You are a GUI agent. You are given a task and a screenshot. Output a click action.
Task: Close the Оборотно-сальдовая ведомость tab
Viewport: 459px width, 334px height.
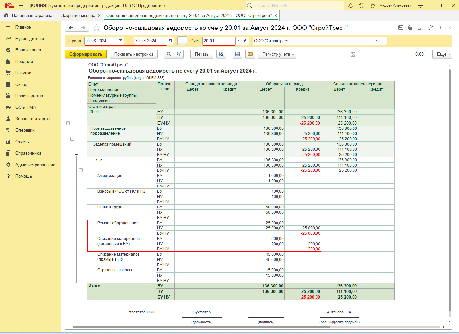coord(276,15)
